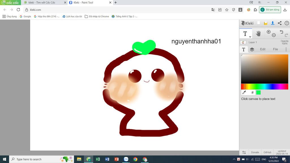The width and height of the screenshot is (290, 163).
Task: Click the browser share page icon
Action: pyautogui.click(x=220, y=10)
